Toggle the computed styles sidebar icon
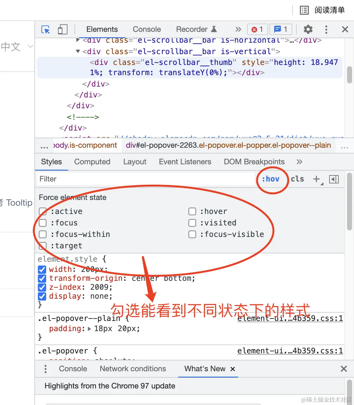Viewport: 354px width, 405px height. [x=334, y=179]
